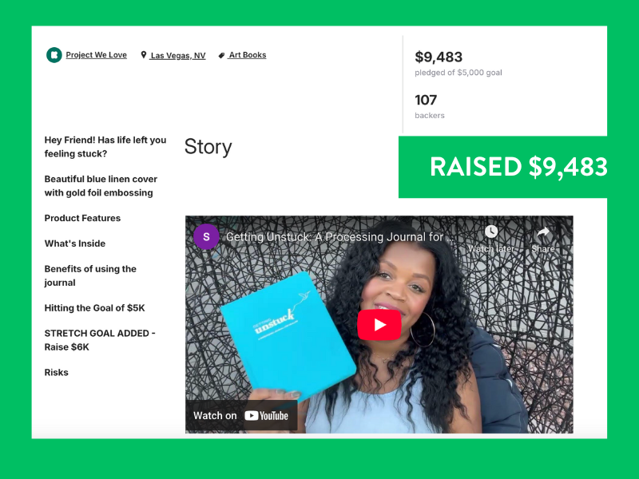Jump to the Product Features section
Viewport: 639px width, 479px height.
(82, 218)
